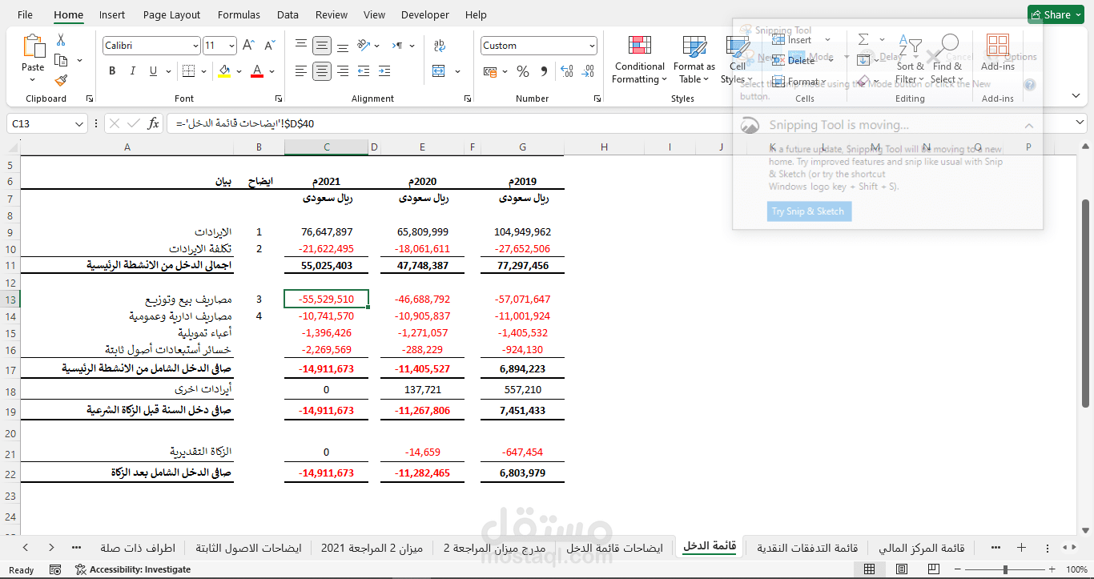Open the ايضاحات قائمة الدخل sheet tab

(614, 548)
